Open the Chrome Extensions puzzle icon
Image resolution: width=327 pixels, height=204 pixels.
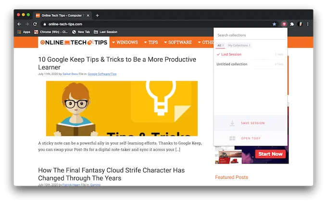pos(292,24)
